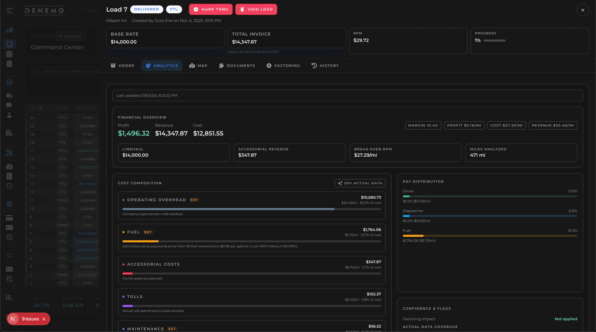
Task: Open the credit card icon in the sidebar
Action: tap(9, 218)
